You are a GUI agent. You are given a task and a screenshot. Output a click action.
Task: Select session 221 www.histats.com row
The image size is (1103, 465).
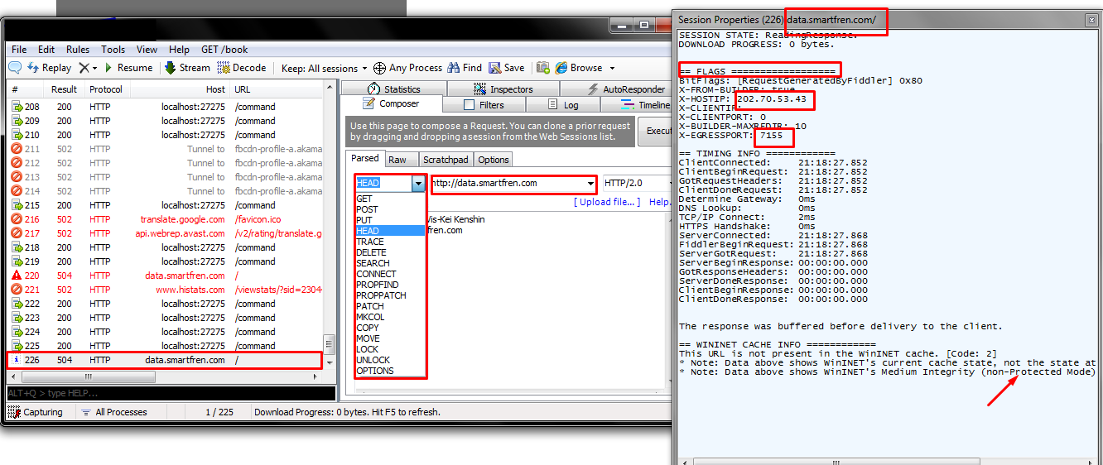(165, 290)
